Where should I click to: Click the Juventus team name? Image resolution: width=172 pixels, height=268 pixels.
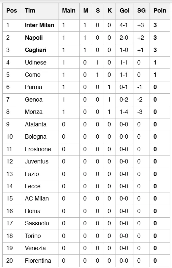[x=37, y=161]
